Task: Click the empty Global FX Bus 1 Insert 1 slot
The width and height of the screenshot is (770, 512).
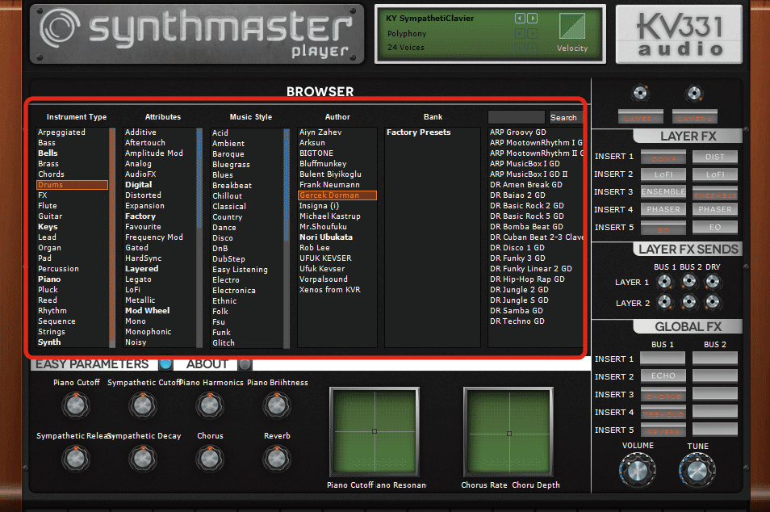Action: pyautogui.click(x=663, y=358)
